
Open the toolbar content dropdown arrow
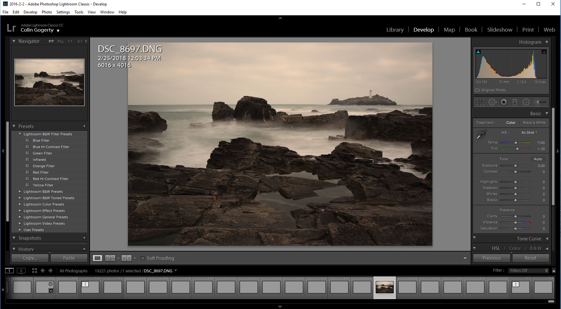pos(465,258)
